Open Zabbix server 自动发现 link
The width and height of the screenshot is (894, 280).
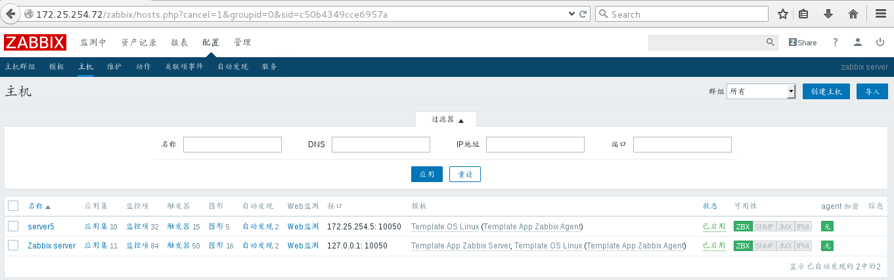257,245
